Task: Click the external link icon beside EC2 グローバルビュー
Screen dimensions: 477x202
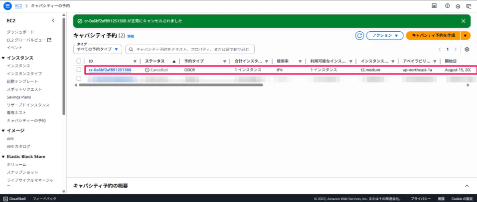Action: (49, 40)
